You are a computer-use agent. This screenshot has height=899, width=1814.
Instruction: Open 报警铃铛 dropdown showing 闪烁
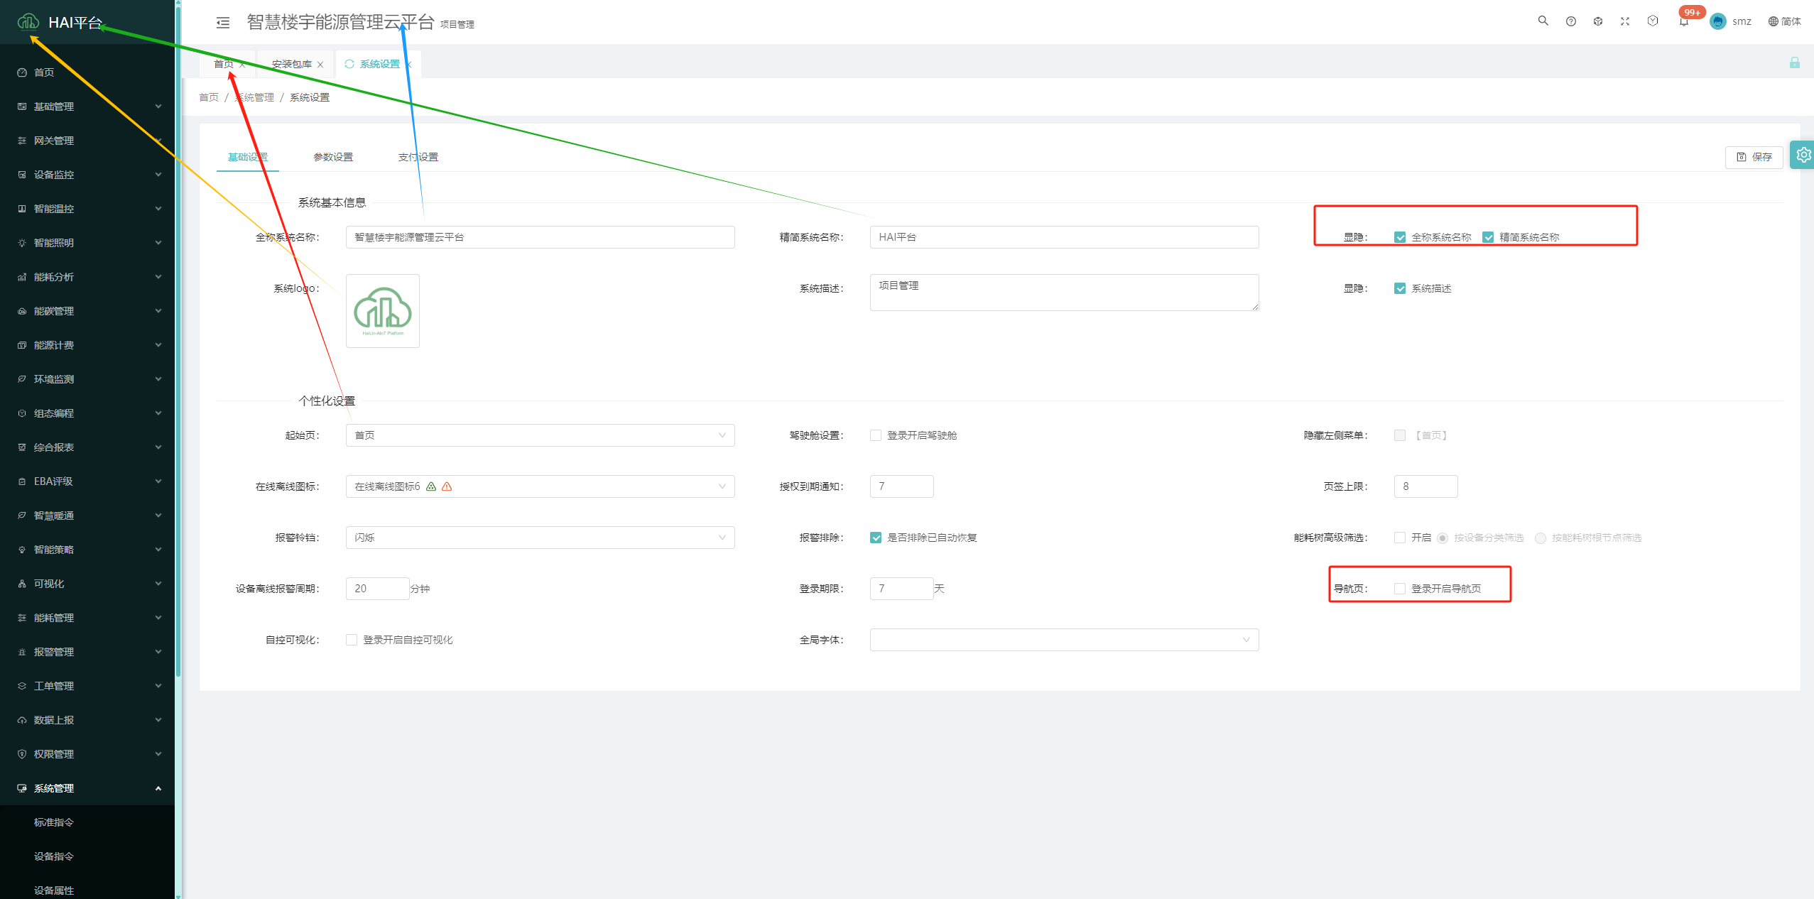pos(541,538)
